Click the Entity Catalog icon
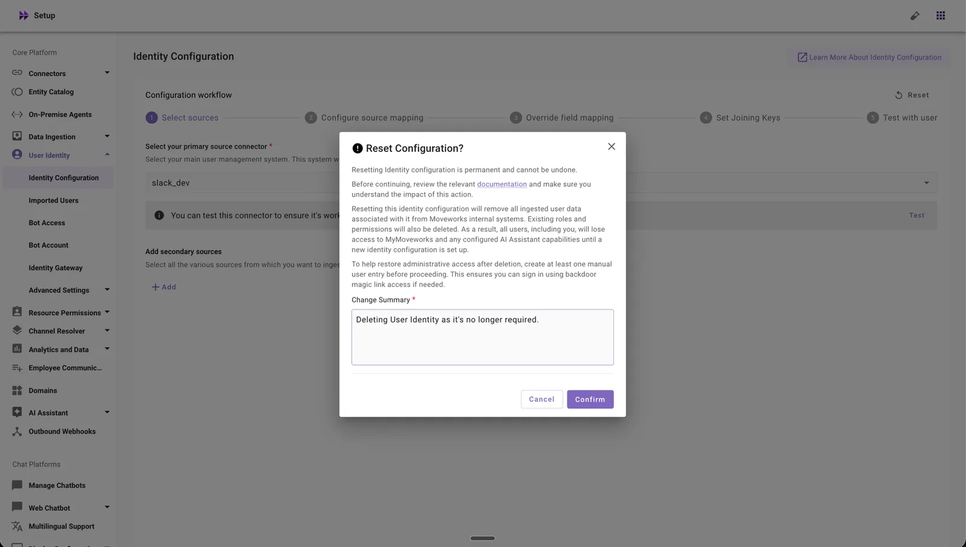966x547 pixels. click(17, 92)
